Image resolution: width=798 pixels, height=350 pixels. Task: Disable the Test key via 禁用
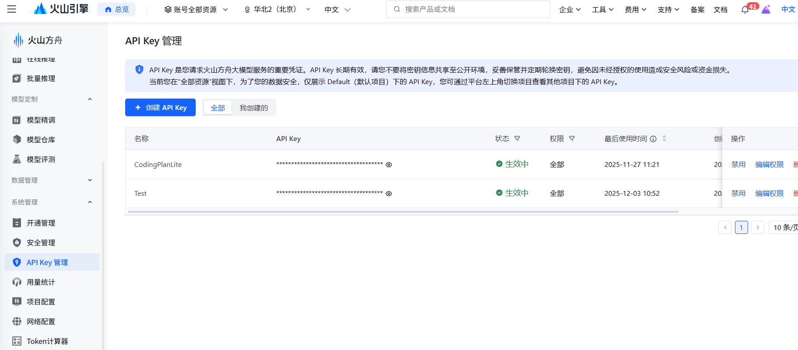click(738, 193)
